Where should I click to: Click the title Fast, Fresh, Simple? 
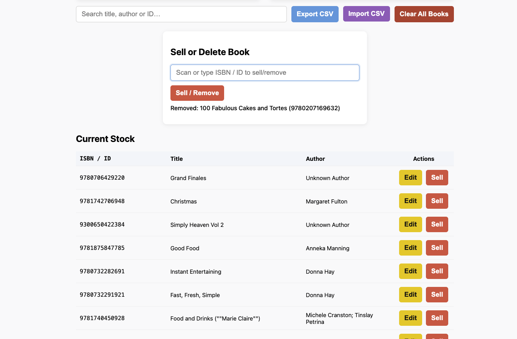pos(195,295)
